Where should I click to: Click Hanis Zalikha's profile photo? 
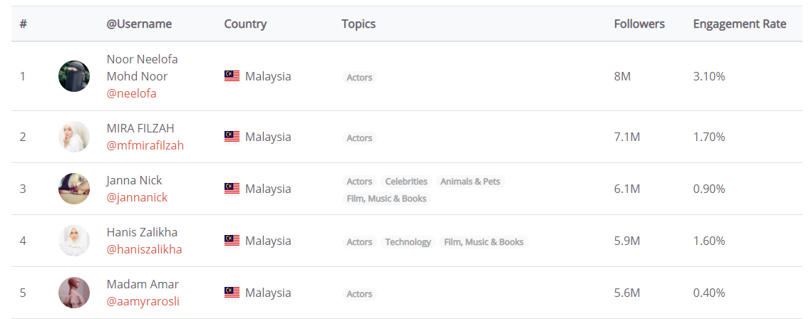pos(74,241)
